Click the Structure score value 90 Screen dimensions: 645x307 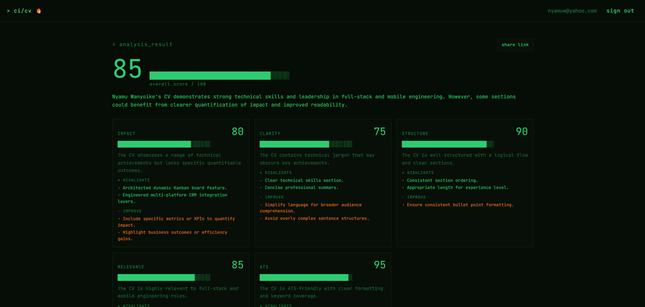pos(522,132)
